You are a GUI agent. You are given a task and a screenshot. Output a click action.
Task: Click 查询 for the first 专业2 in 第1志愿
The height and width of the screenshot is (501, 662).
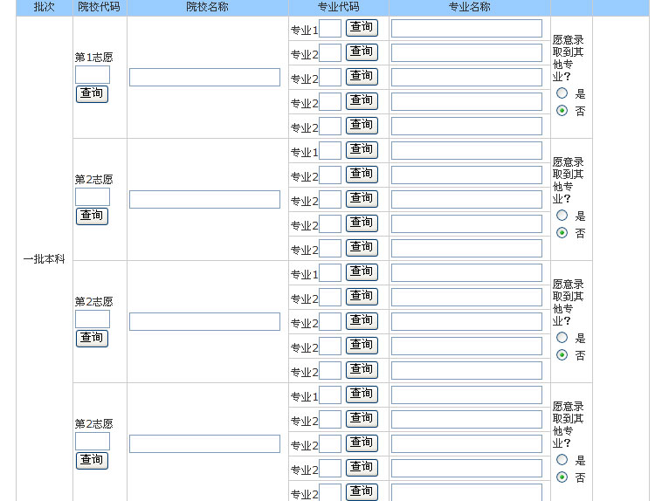(362, 52)
